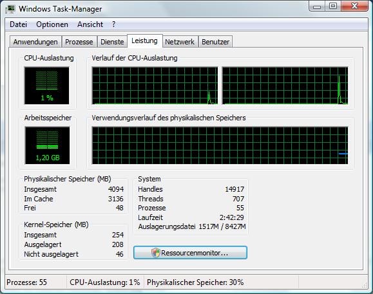Click the Handles value 14917
The height and width of the screenshot is (294, 373).
coord(234,189)
